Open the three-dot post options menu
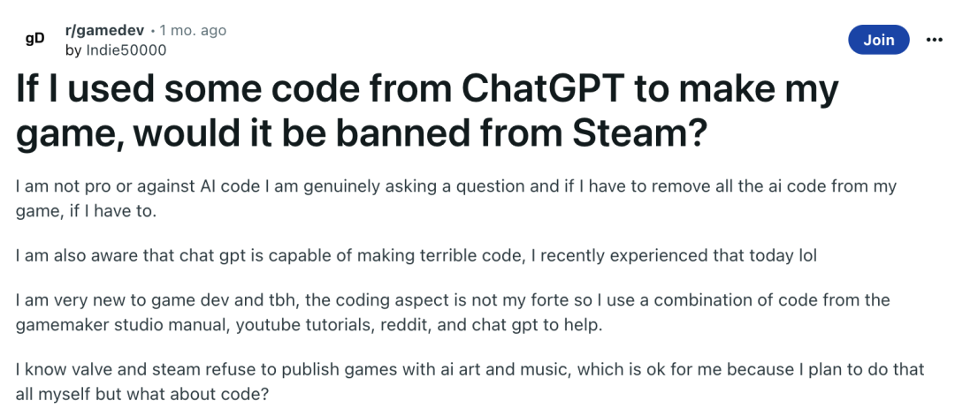The width and height of the screenshot is (955, 416). 934,40
